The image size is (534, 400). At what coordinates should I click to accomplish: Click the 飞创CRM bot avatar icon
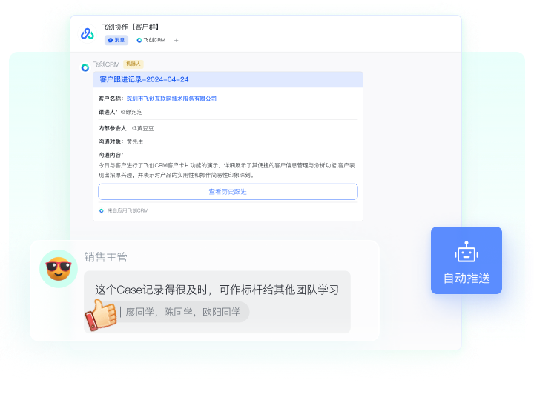pos(85,67)
